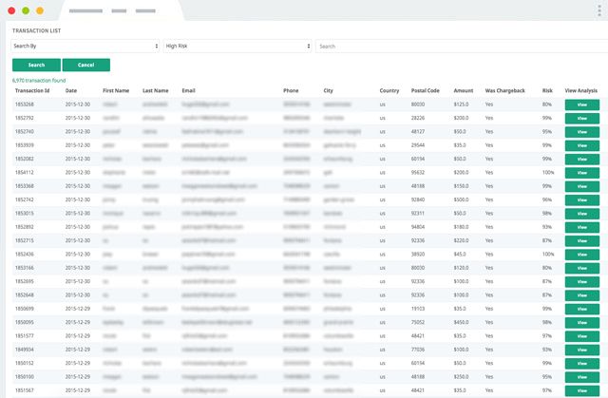View analysis for transaction 1850699
The height and width of the screenshot is (398, 608).
point(582,309)
